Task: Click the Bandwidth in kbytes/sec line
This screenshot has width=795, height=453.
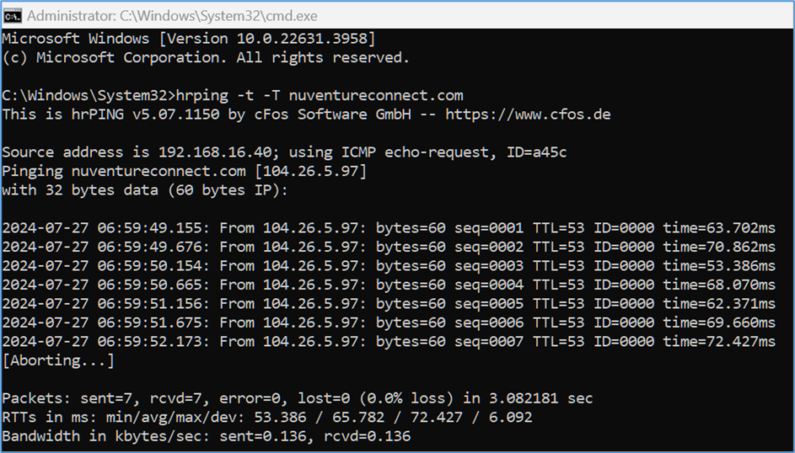Action: [x=207, y=436]
